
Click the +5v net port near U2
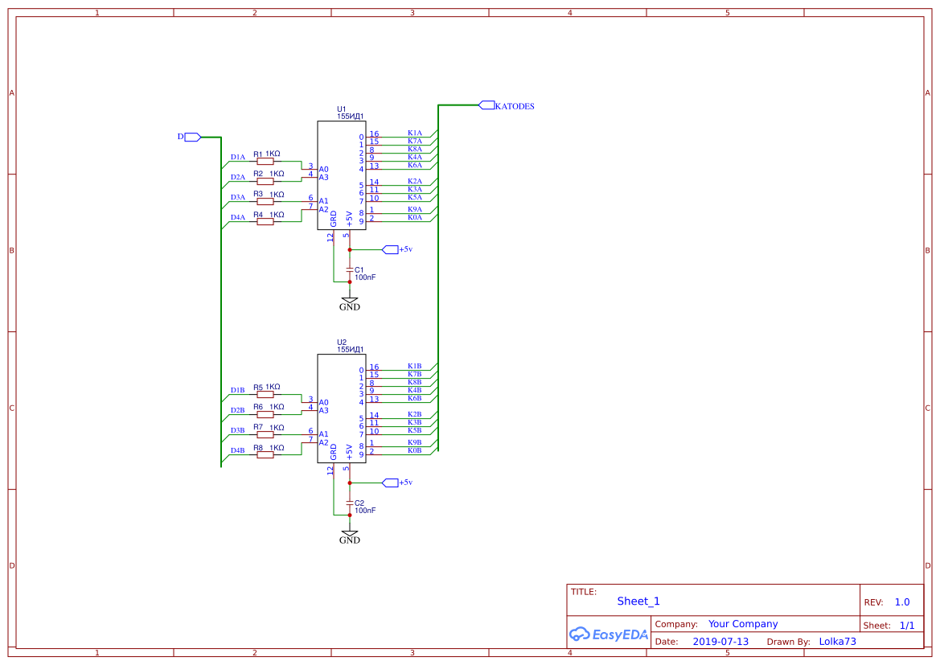[390, 482]
